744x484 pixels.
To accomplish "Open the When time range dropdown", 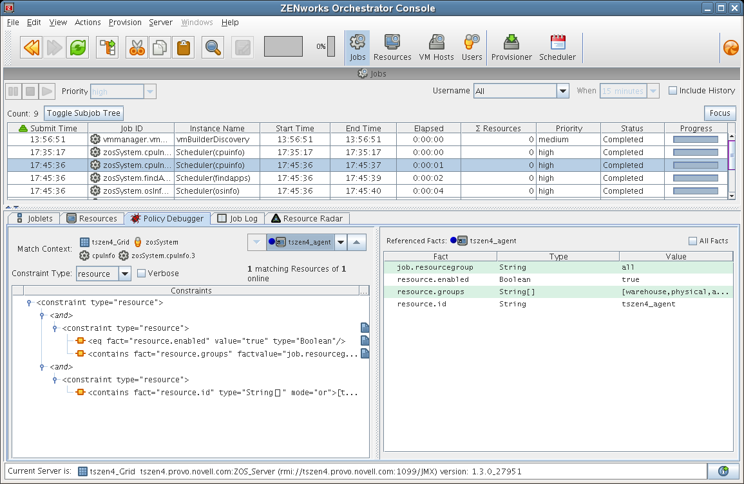I will tap(653, 91).
